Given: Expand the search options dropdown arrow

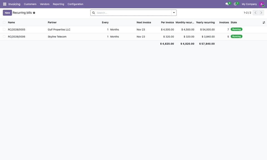Looking at the screenshot, I should click(x=174, y=13).
